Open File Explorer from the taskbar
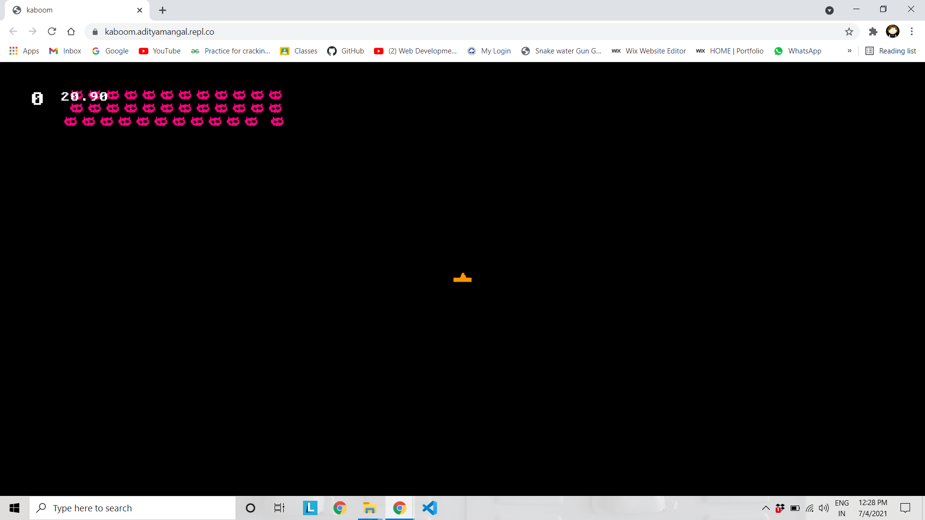Viewport: 925px width, 520px height. point(370,508)
